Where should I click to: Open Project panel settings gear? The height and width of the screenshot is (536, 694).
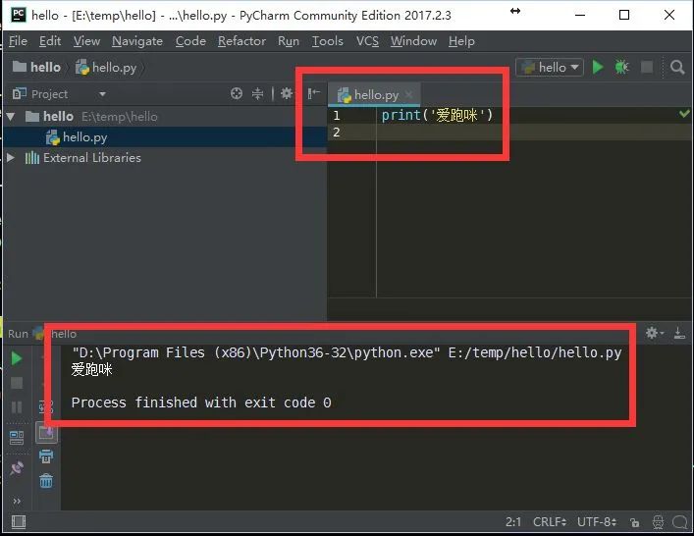(x=286, y=94)
